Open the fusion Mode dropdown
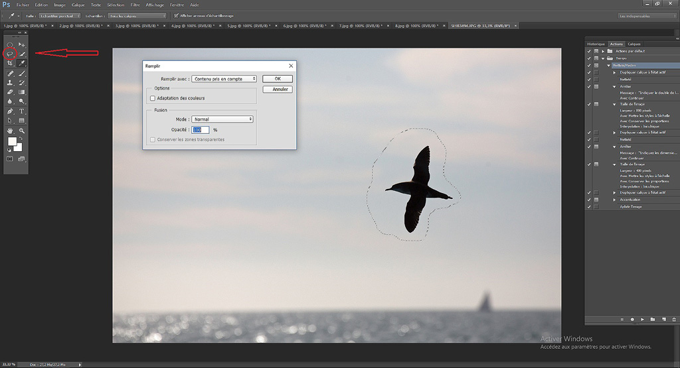 tap(222, 119)
